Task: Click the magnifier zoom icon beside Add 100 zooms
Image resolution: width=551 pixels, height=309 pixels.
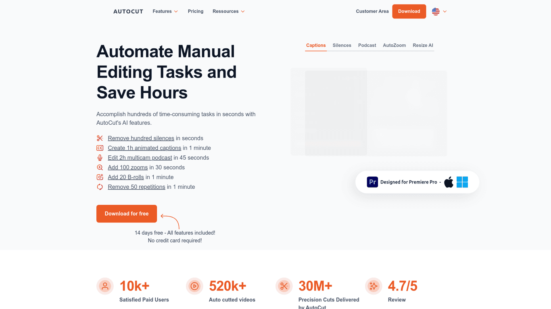Action: coord(100,167)
